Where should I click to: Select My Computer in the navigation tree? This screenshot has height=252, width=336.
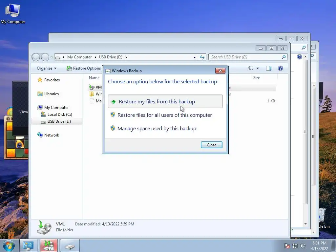coord(56,108)
